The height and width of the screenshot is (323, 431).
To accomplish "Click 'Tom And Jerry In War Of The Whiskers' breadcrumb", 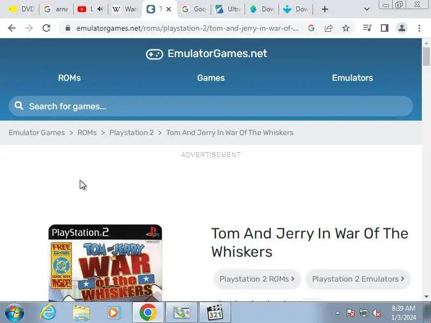I will coord(230,132).
